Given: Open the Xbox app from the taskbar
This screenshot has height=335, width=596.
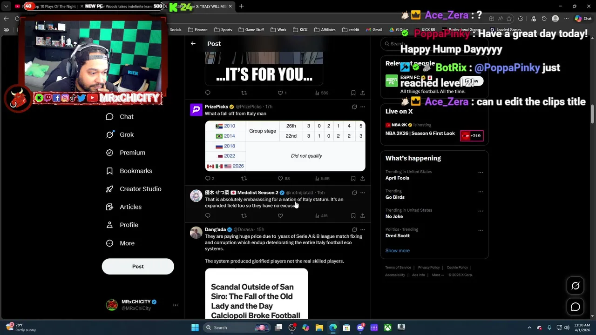Looking at the screenshot, I should click(x=387, y=328).
